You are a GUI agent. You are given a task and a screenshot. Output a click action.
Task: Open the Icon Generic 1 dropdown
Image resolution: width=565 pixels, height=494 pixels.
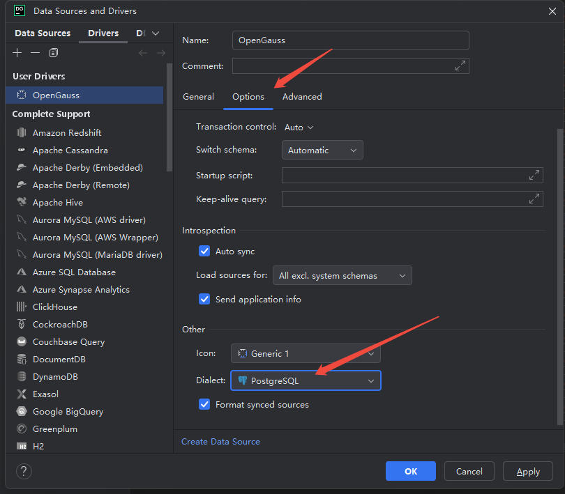[x=306, y=353]
